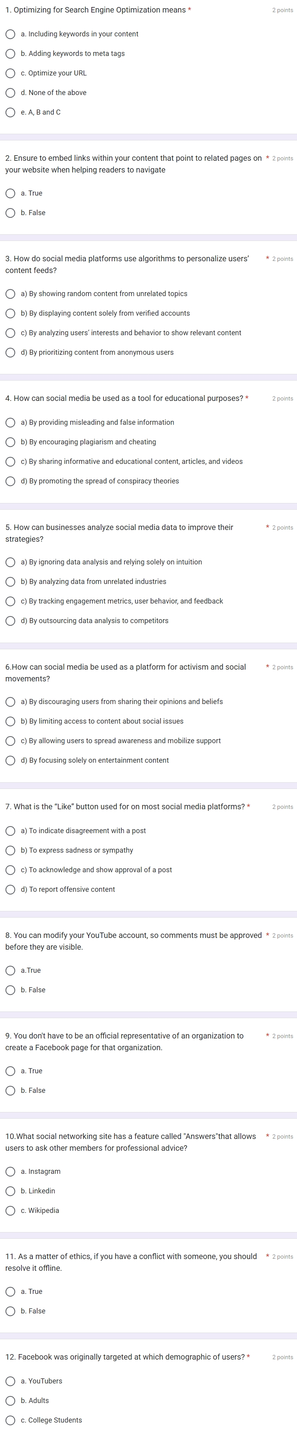Select "c. Optimize your URL" for question 1
The height and width of the screenshot is (1430, 297).
pos(10,73)
